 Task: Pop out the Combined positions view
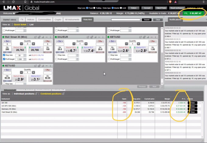pos(63,94)
